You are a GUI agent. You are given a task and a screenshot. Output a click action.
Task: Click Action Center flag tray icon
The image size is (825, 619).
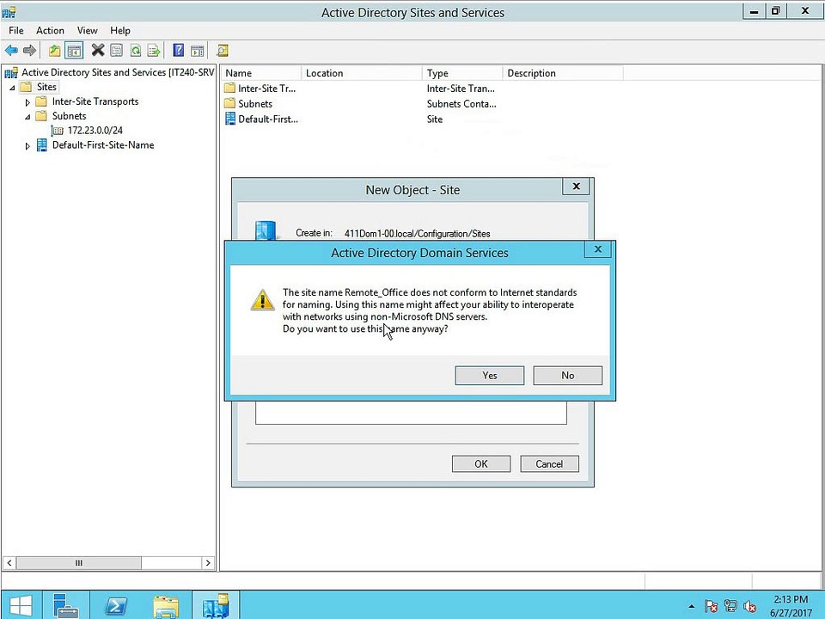711,606
